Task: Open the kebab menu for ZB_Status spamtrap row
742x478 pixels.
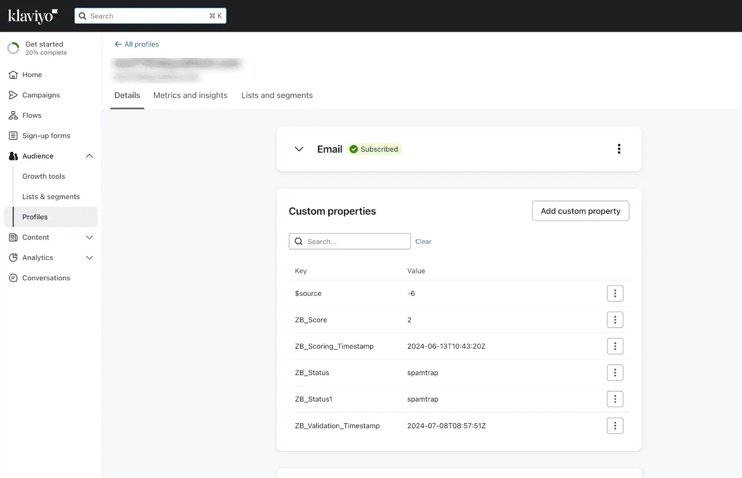Action: point(615,372)
